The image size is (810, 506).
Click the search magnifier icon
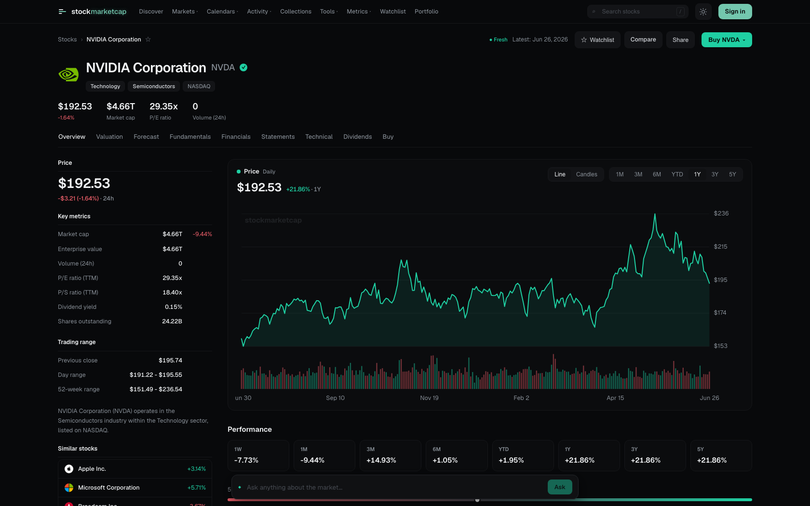(x=594, y=12)
